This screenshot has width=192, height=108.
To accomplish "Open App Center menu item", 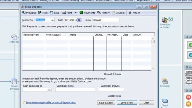I will coord(143,1).
